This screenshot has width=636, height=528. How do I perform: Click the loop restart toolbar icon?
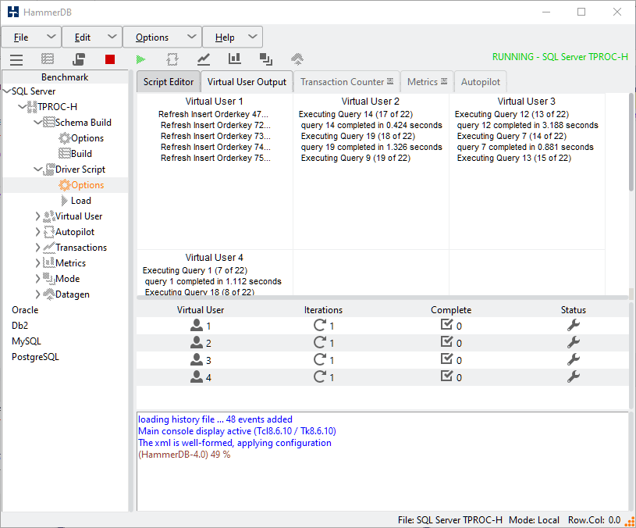click(x=172, y=58)
